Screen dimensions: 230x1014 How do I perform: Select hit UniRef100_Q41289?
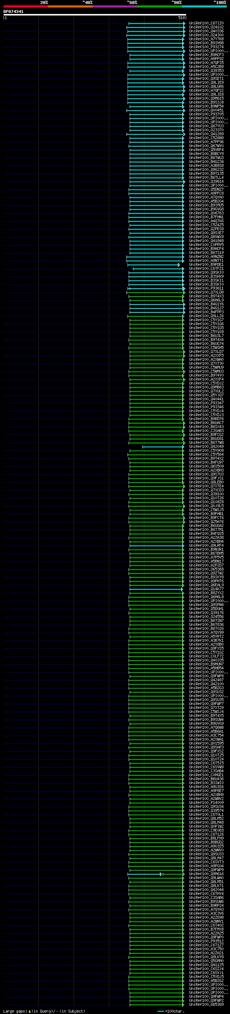(206, 134)
